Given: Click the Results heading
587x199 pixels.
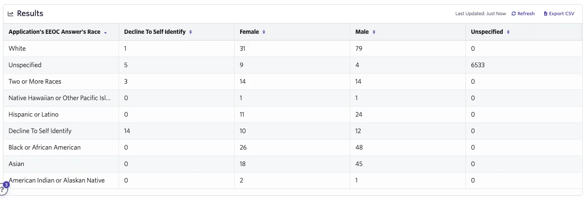Looking at the screenshot, I should tap(30, 14).
